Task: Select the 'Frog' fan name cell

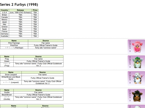Action: pyautogui.click(x=7, y=59)
